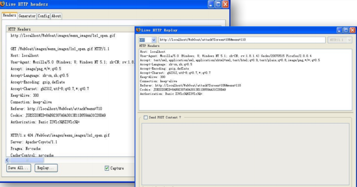357x187 pixels.
Task: Select the Connection: keep-alive line in Replay window
Action: (158, 81)
